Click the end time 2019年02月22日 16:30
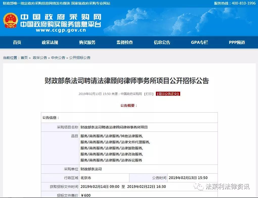Screen dimensions: 258x198 (147, 187)
